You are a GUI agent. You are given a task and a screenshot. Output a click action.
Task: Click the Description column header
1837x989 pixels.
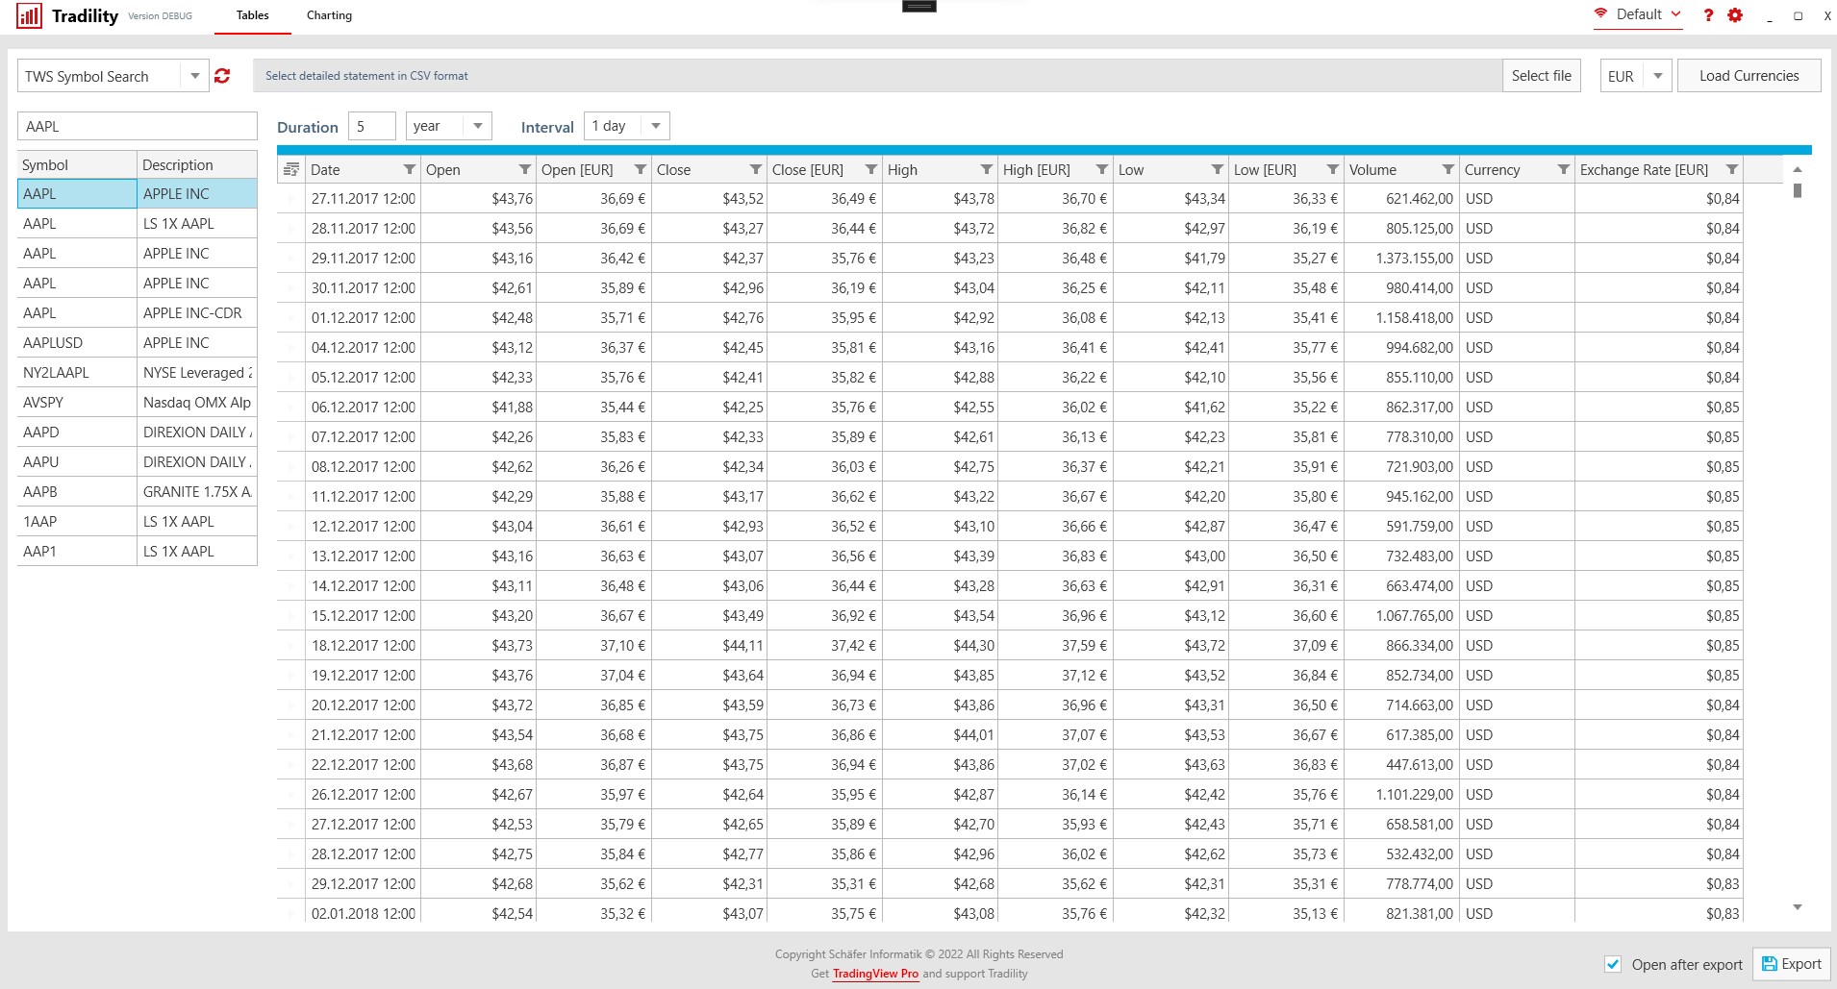tap(197, 164)
